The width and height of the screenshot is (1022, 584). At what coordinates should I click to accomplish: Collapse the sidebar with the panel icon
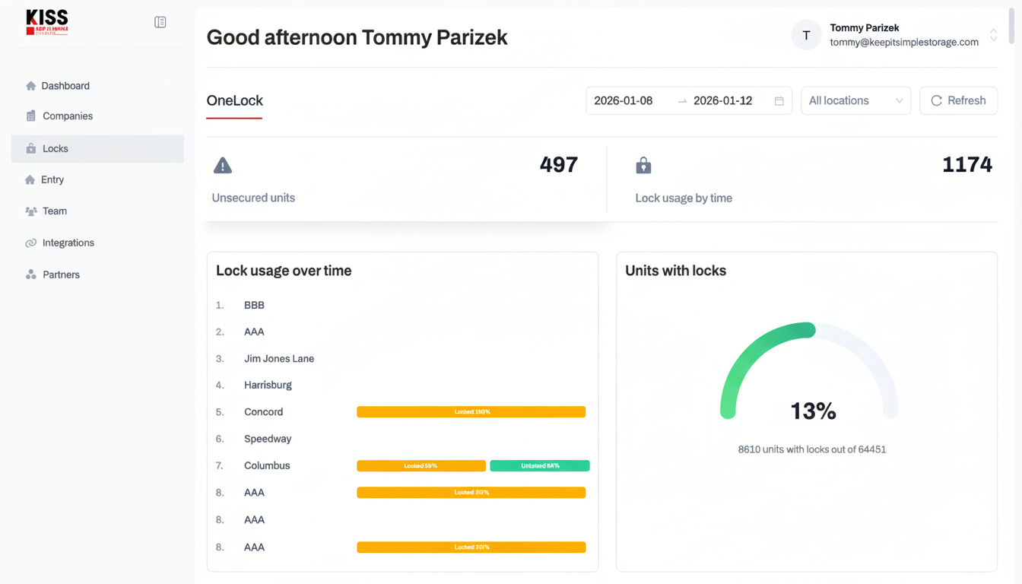160,22
